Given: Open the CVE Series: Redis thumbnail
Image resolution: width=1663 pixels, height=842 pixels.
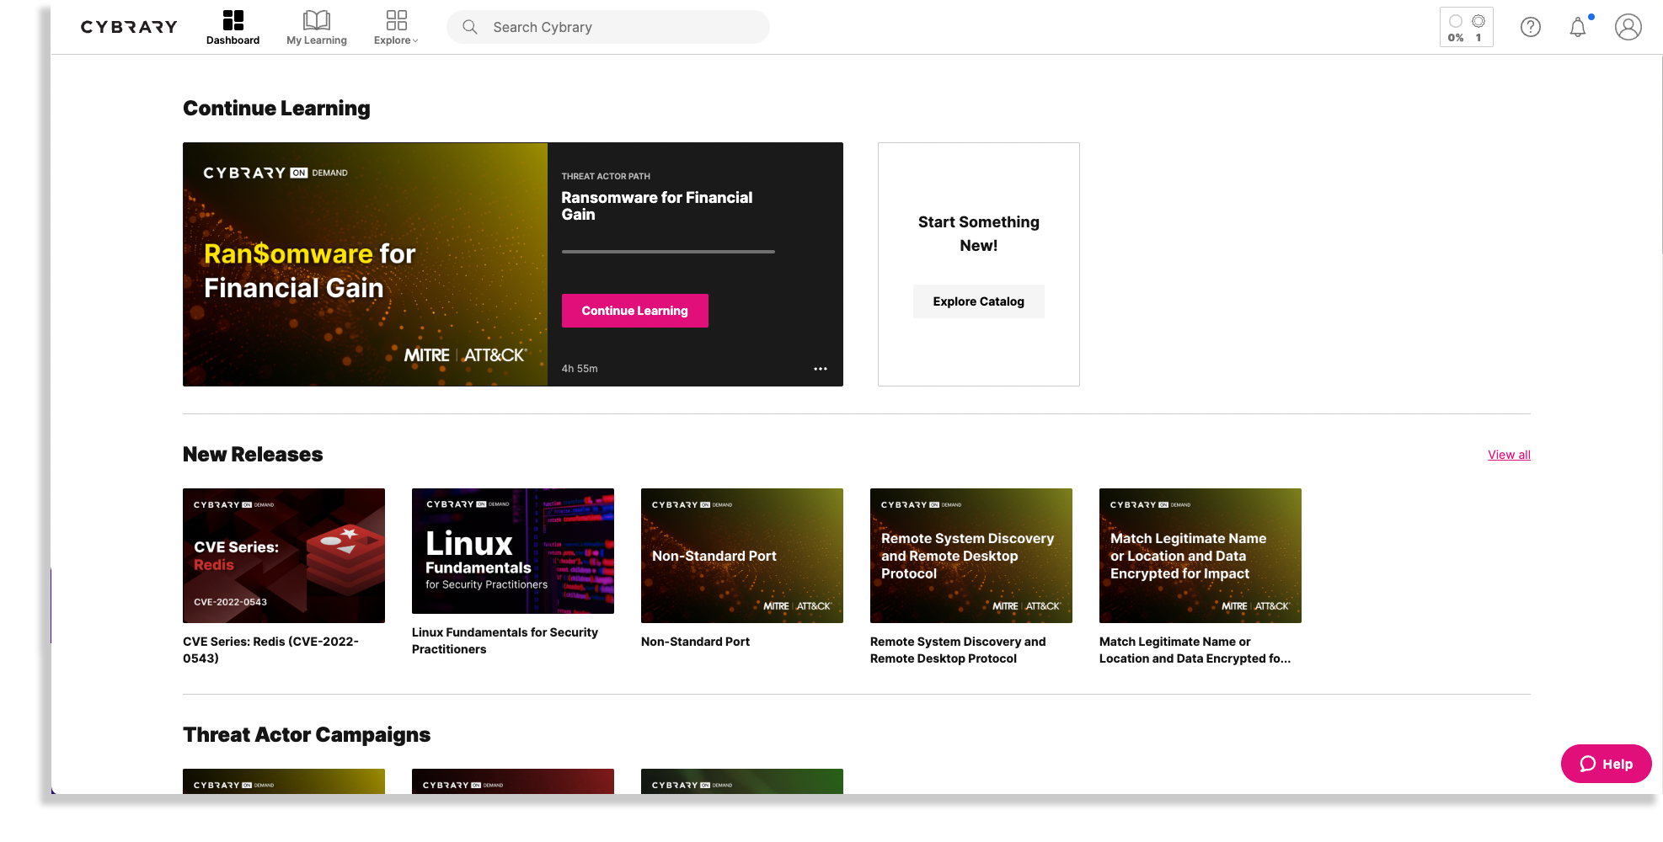Looking at the screenshot, I should [x=284, y=556].
